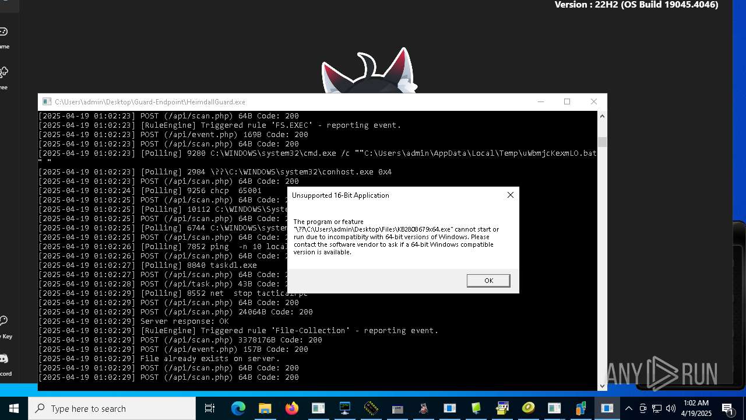
Task: Click the Meet Now tray icon
Action: pos(643,408)
